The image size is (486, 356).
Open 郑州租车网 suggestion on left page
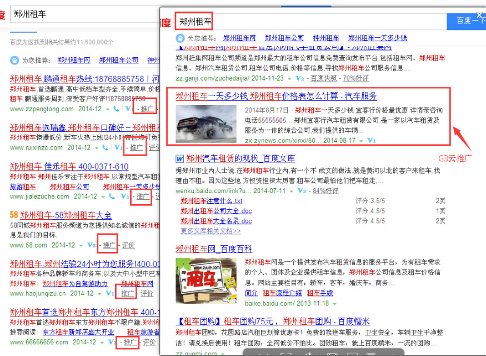pos(74,60)
